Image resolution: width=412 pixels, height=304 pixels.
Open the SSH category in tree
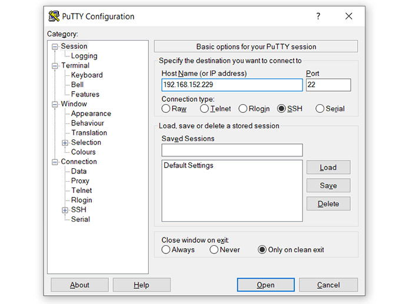[78, 210]
